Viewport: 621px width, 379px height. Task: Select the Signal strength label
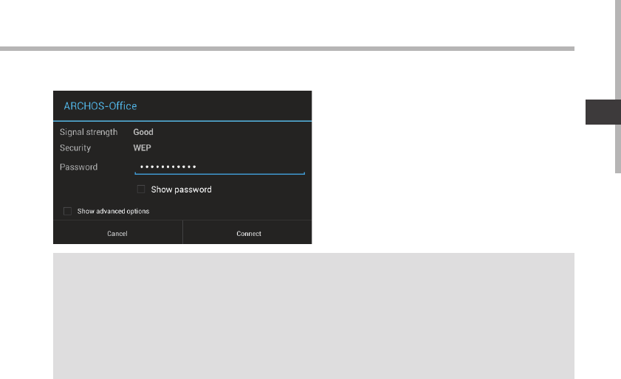[89, 132]
